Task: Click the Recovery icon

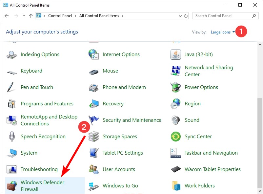Action: click(93, 104)
